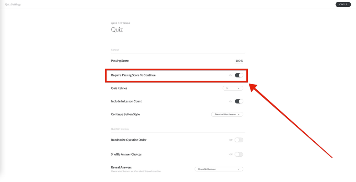Click the Quiz title heading
Image resolution: width=356 pixels, height=182 pixels.
[117, 30]
